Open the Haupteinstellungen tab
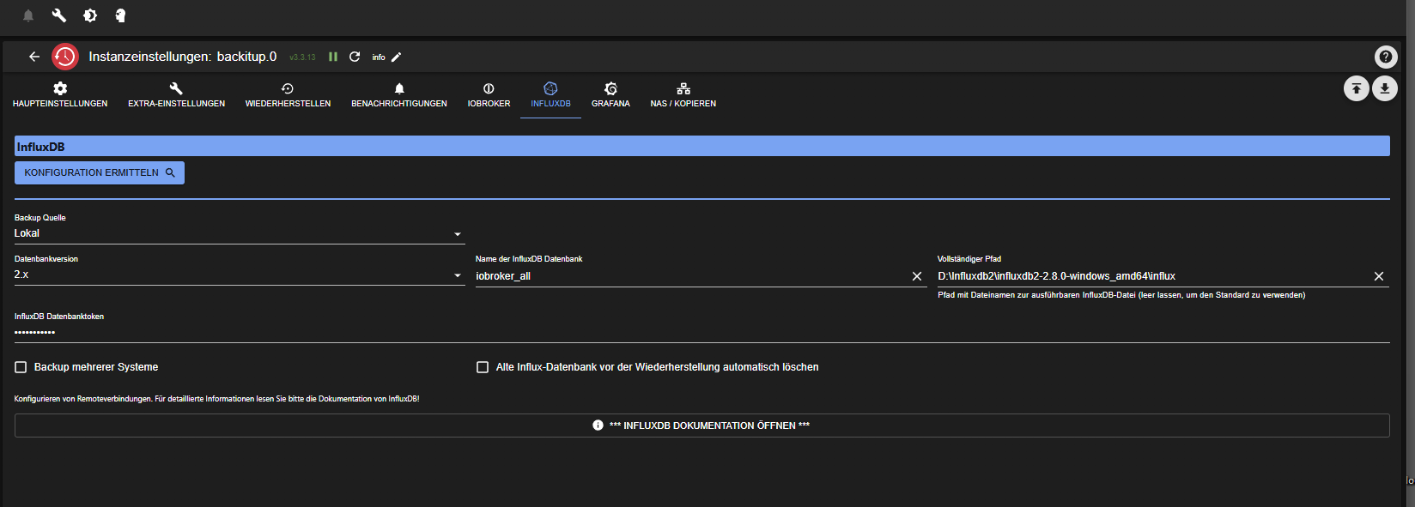Image resolution: width=1415 pixels, height=507 pixels. [x=60, y=94]
